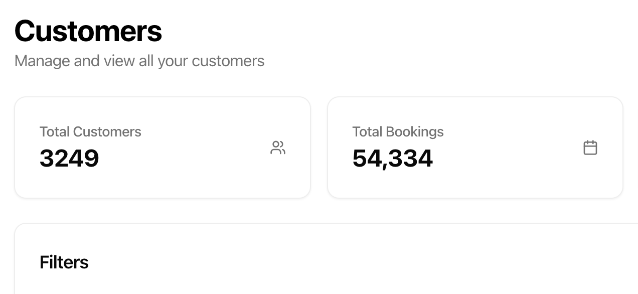Click the word 'Total' in Total Bookings label

[x=367, y=132]
